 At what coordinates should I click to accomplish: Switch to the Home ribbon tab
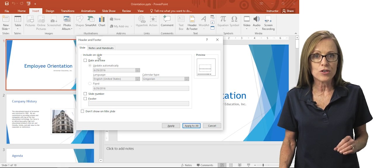pos(22,11)
